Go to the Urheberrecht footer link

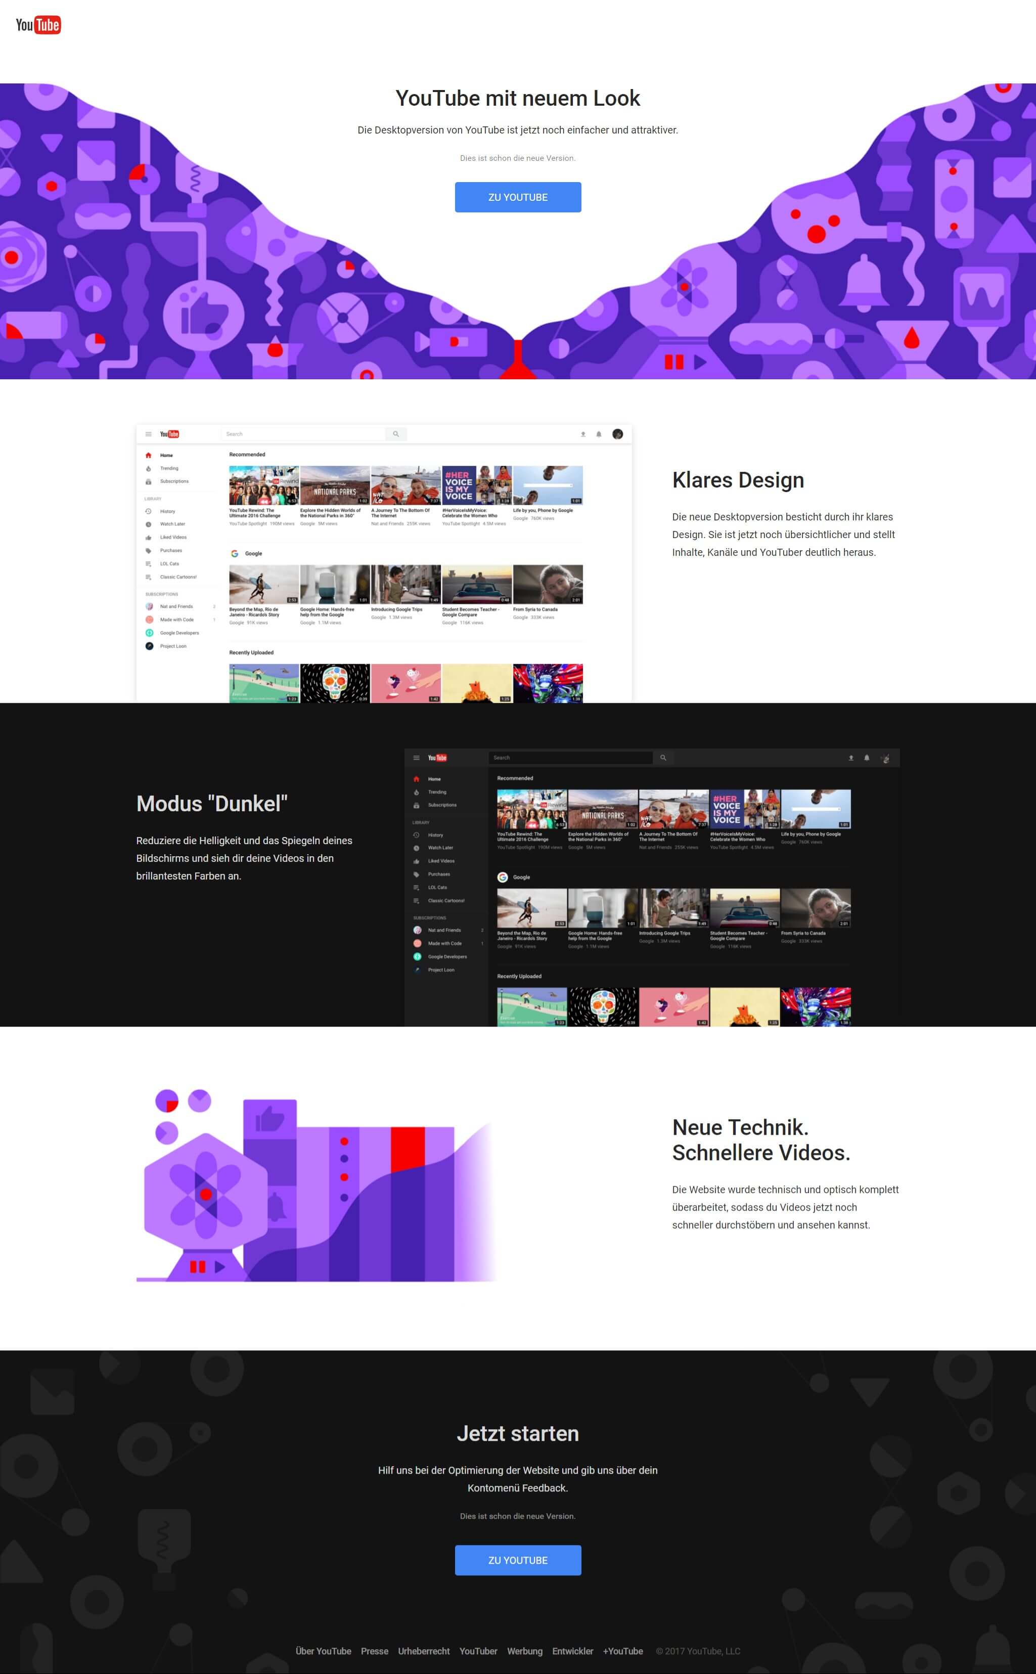(423, 1651)
